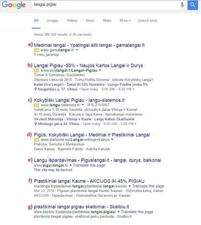Click Ad badge beside www.gamalangai.lt

pyautogui.click(x=36, y=50)
